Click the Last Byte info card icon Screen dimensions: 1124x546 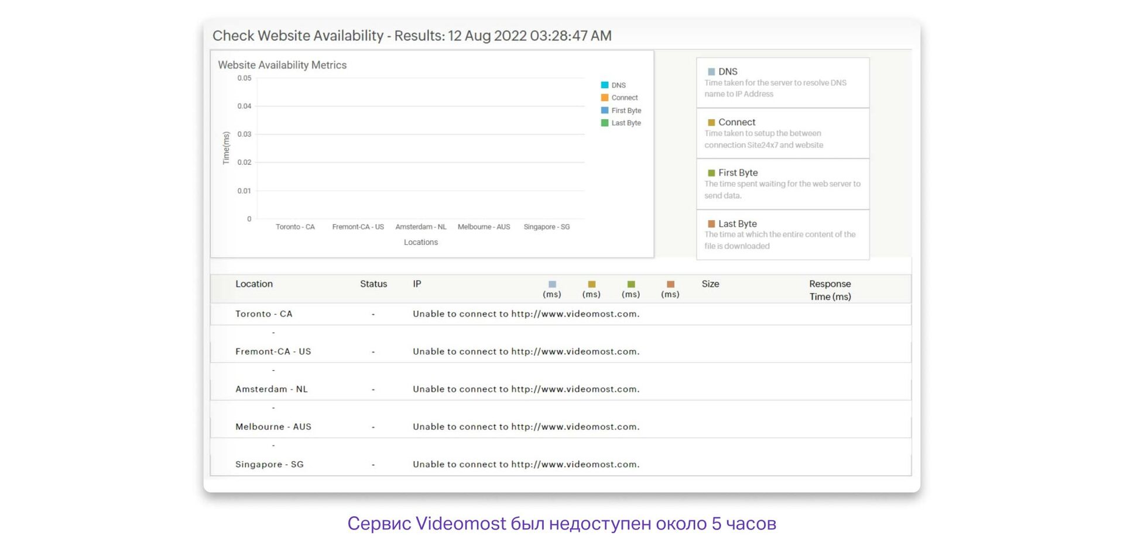pyautogui.click(x=711, y=224)
